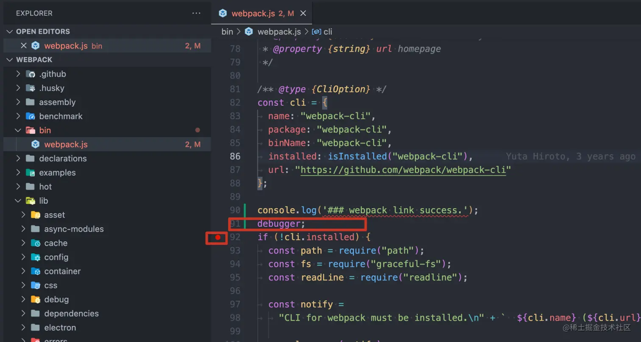Click the debugger statement on line 91
The height and width of the screenshot is (342, 641).
281,224
